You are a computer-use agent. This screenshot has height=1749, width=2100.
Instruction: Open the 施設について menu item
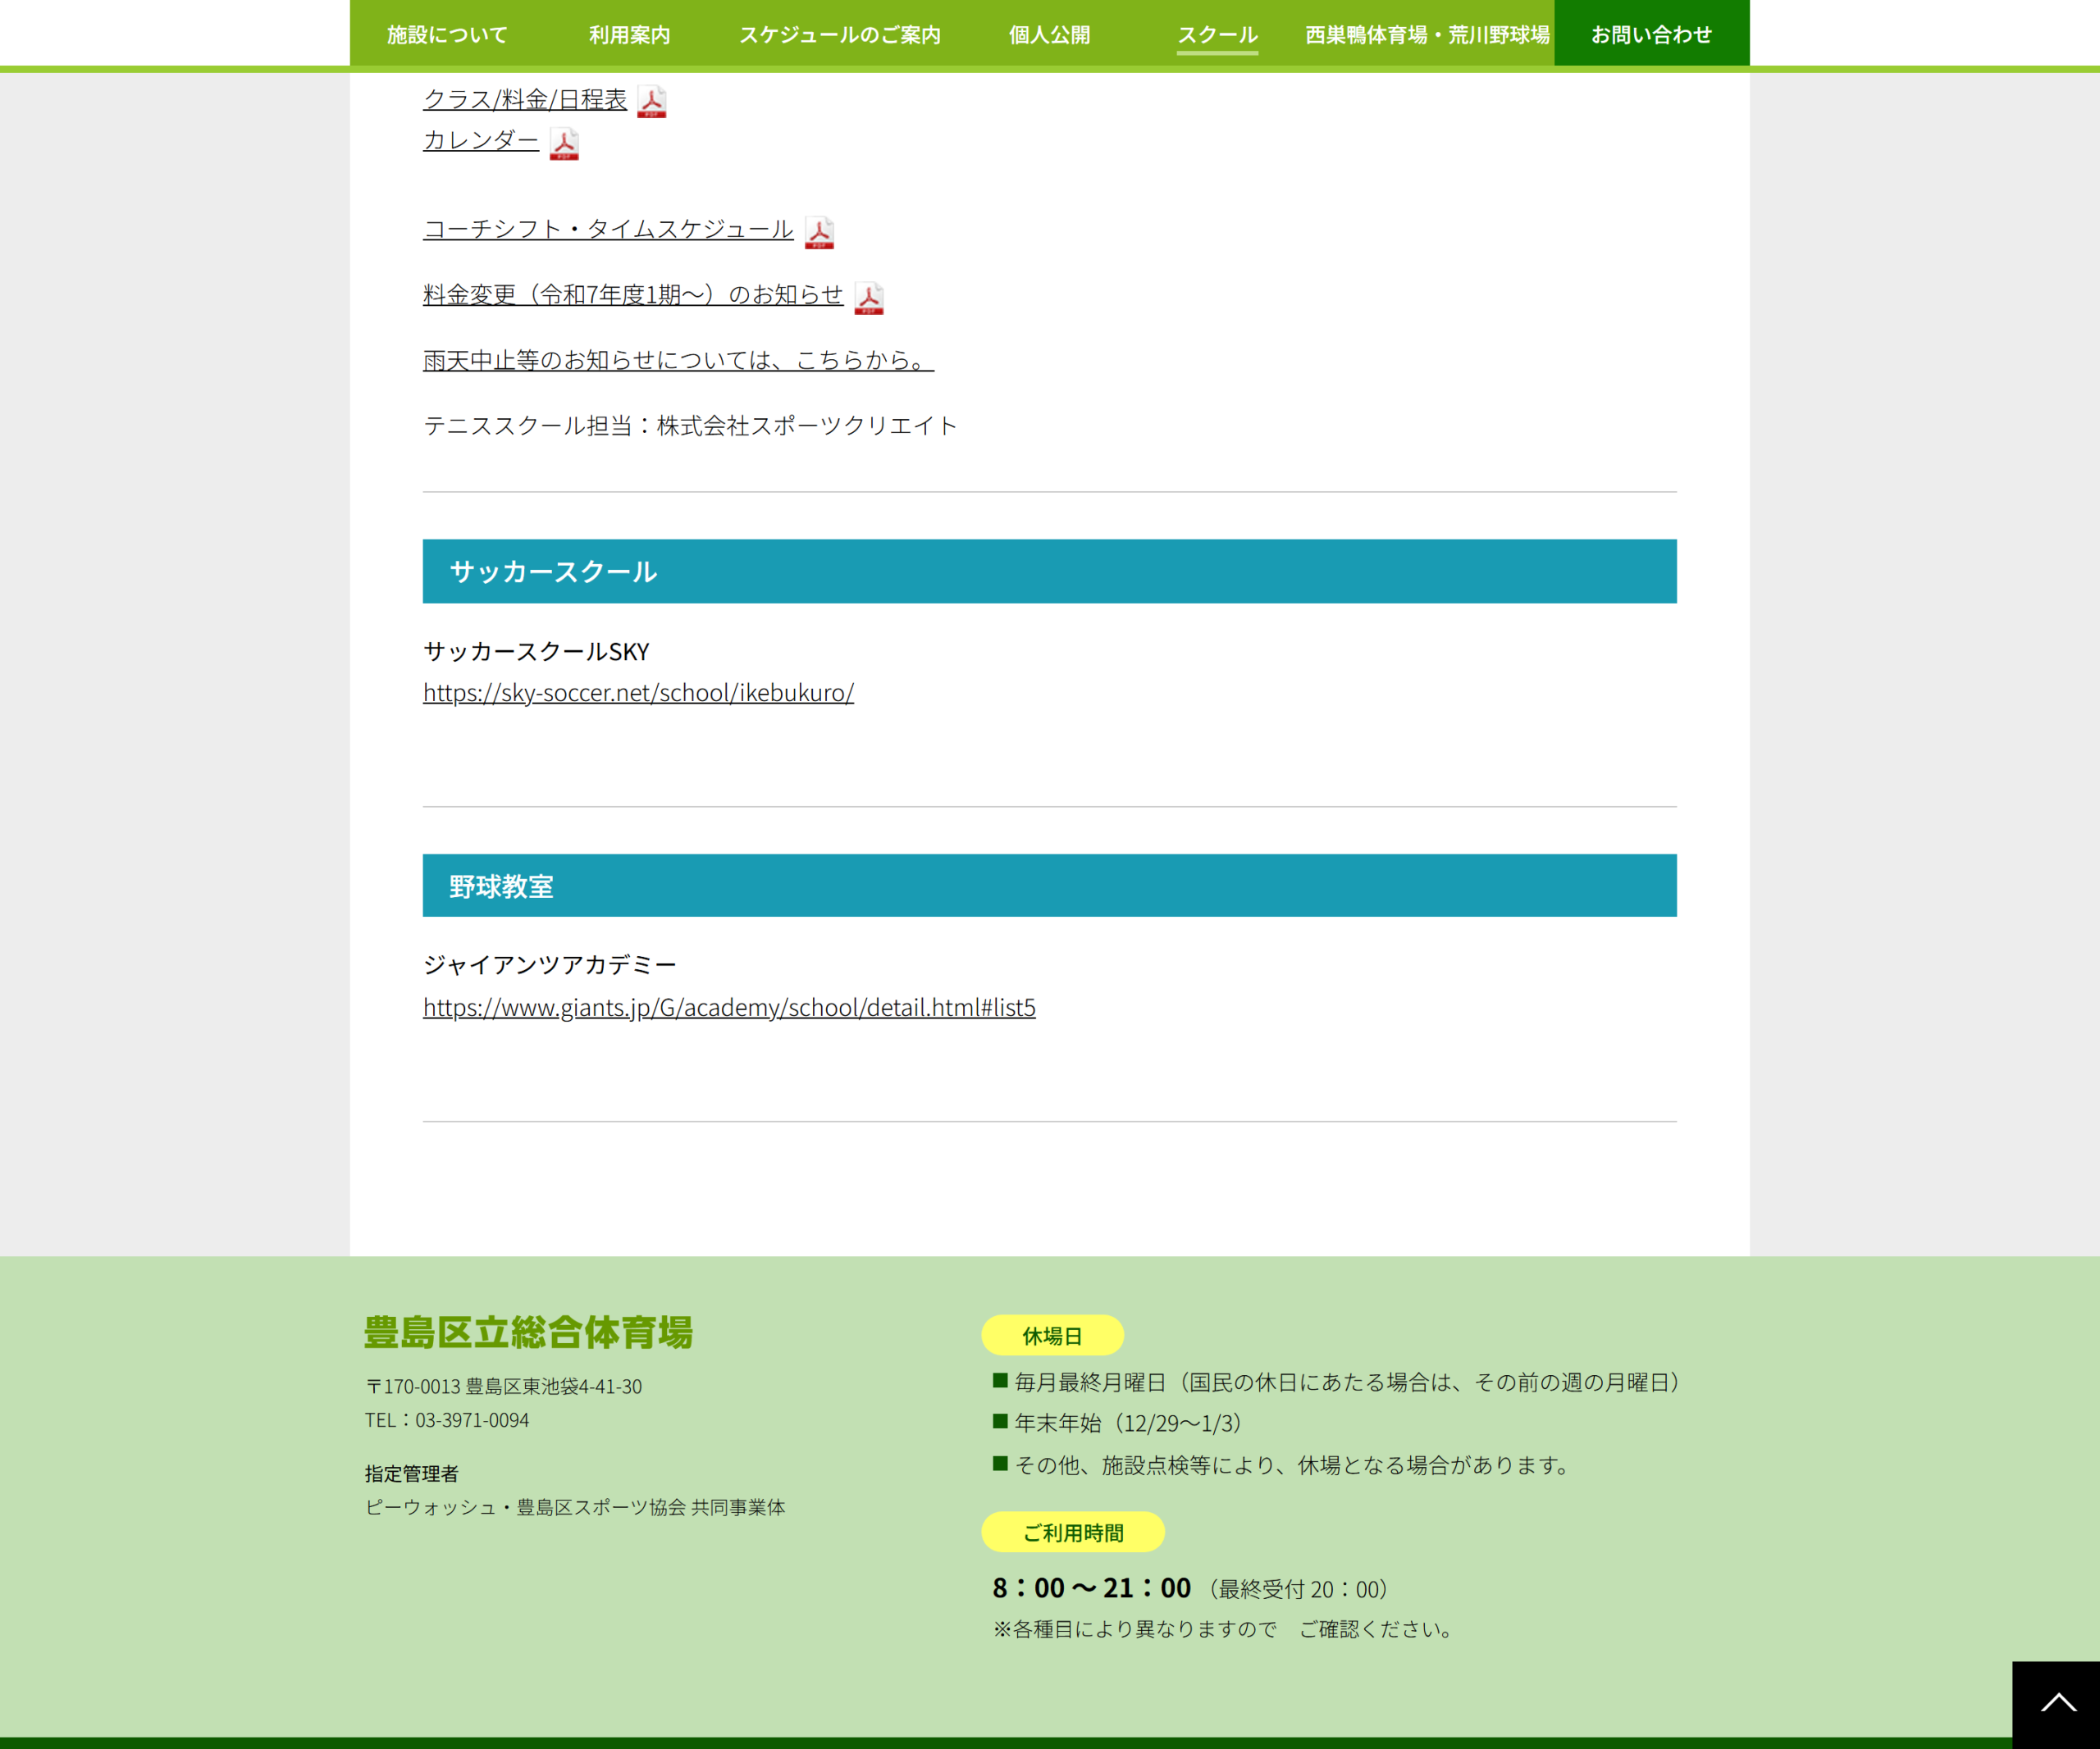(447, 34)
